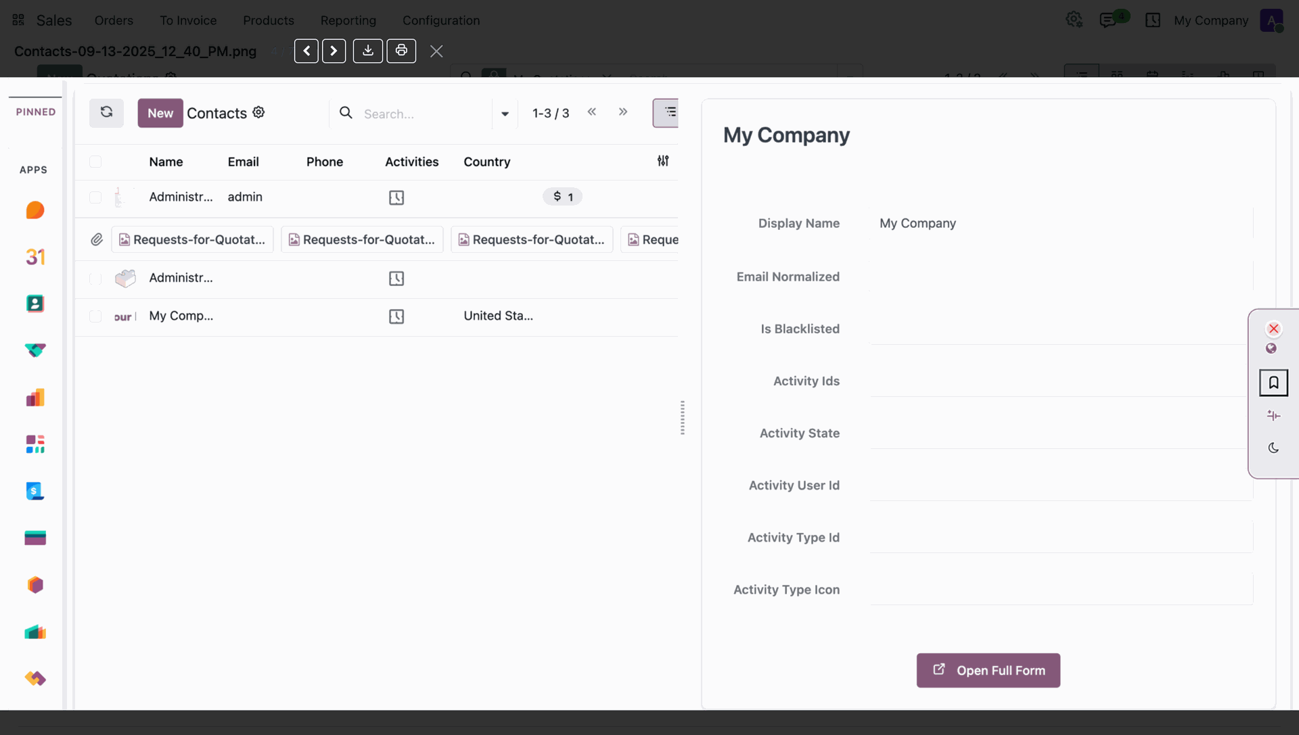
Task: Go to next attachment in viewer
Action: pyautogui.click(x=334, y=51)
